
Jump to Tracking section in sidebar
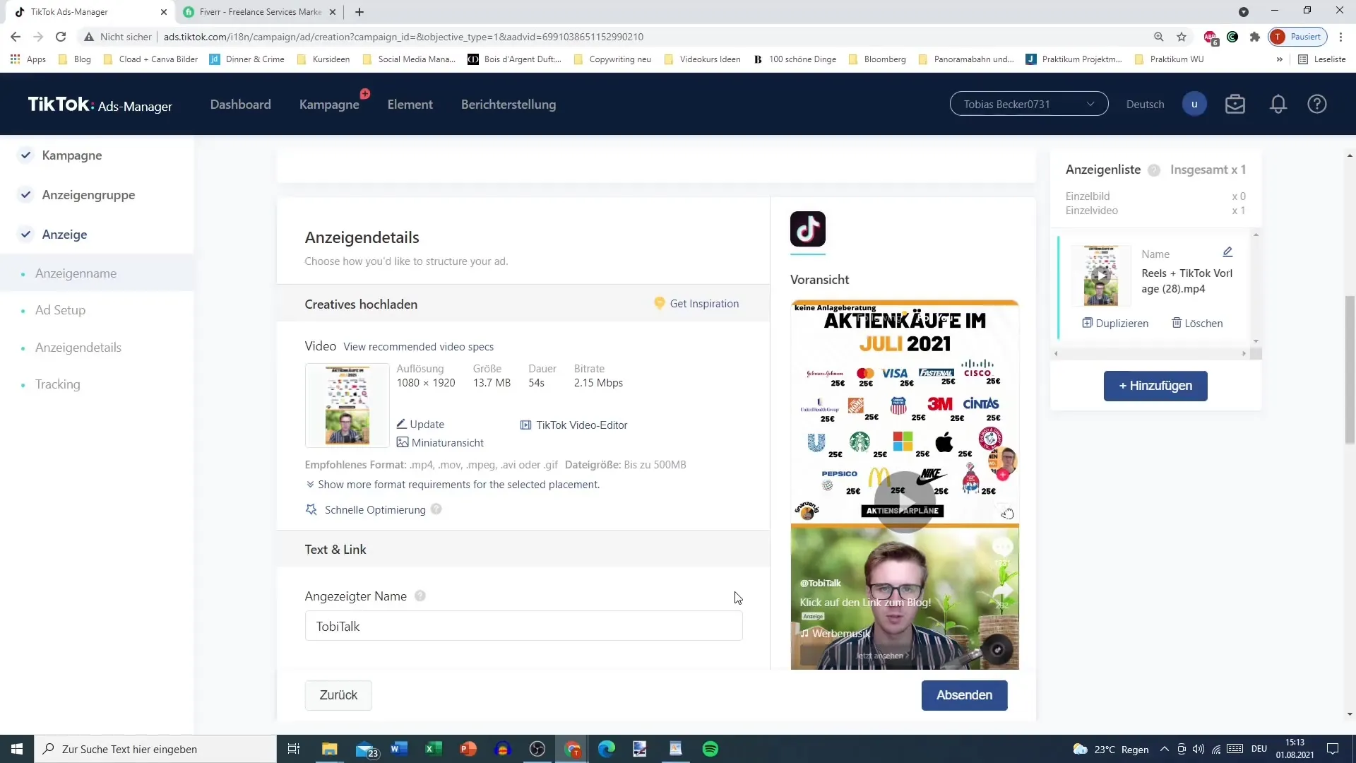[x=58, y=384]
